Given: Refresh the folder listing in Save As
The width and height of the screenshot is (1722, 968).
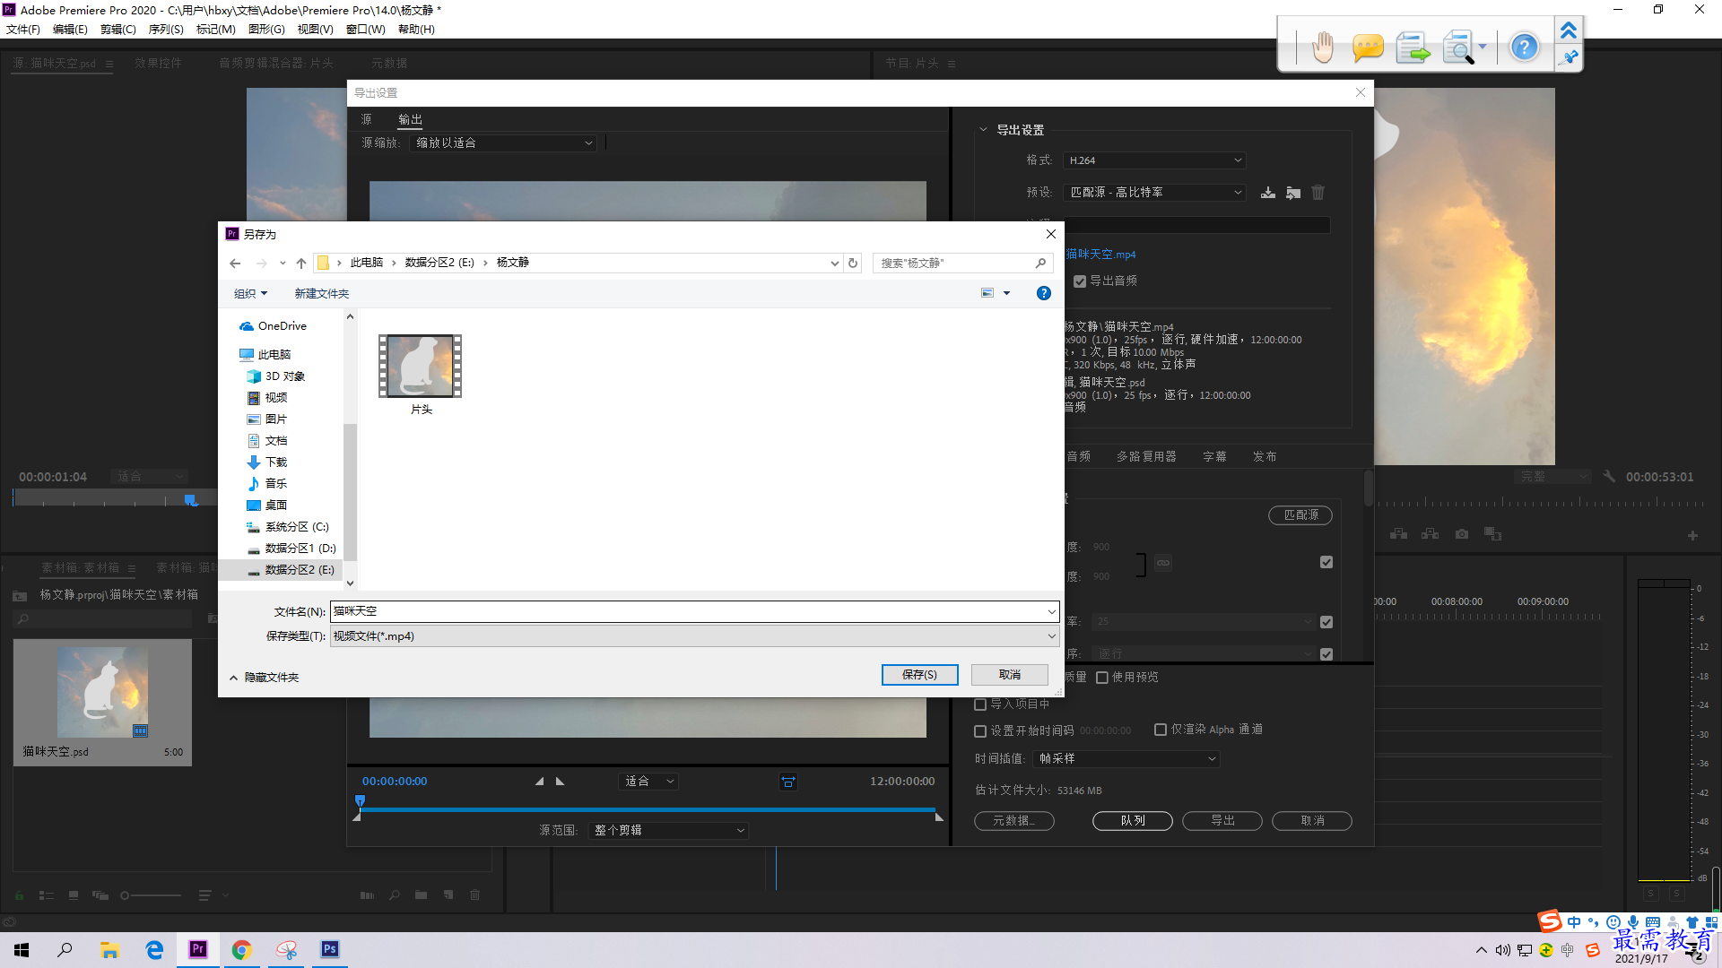Looking at the screenshot, I should coord(853,264).
